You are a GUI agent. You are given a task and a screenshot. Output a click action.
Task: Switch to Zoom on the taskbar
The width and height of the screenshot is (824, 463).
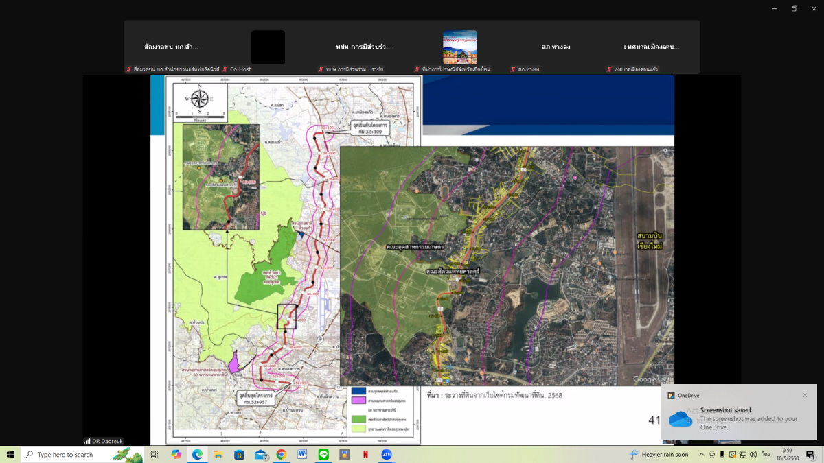[x=387, y=454]
